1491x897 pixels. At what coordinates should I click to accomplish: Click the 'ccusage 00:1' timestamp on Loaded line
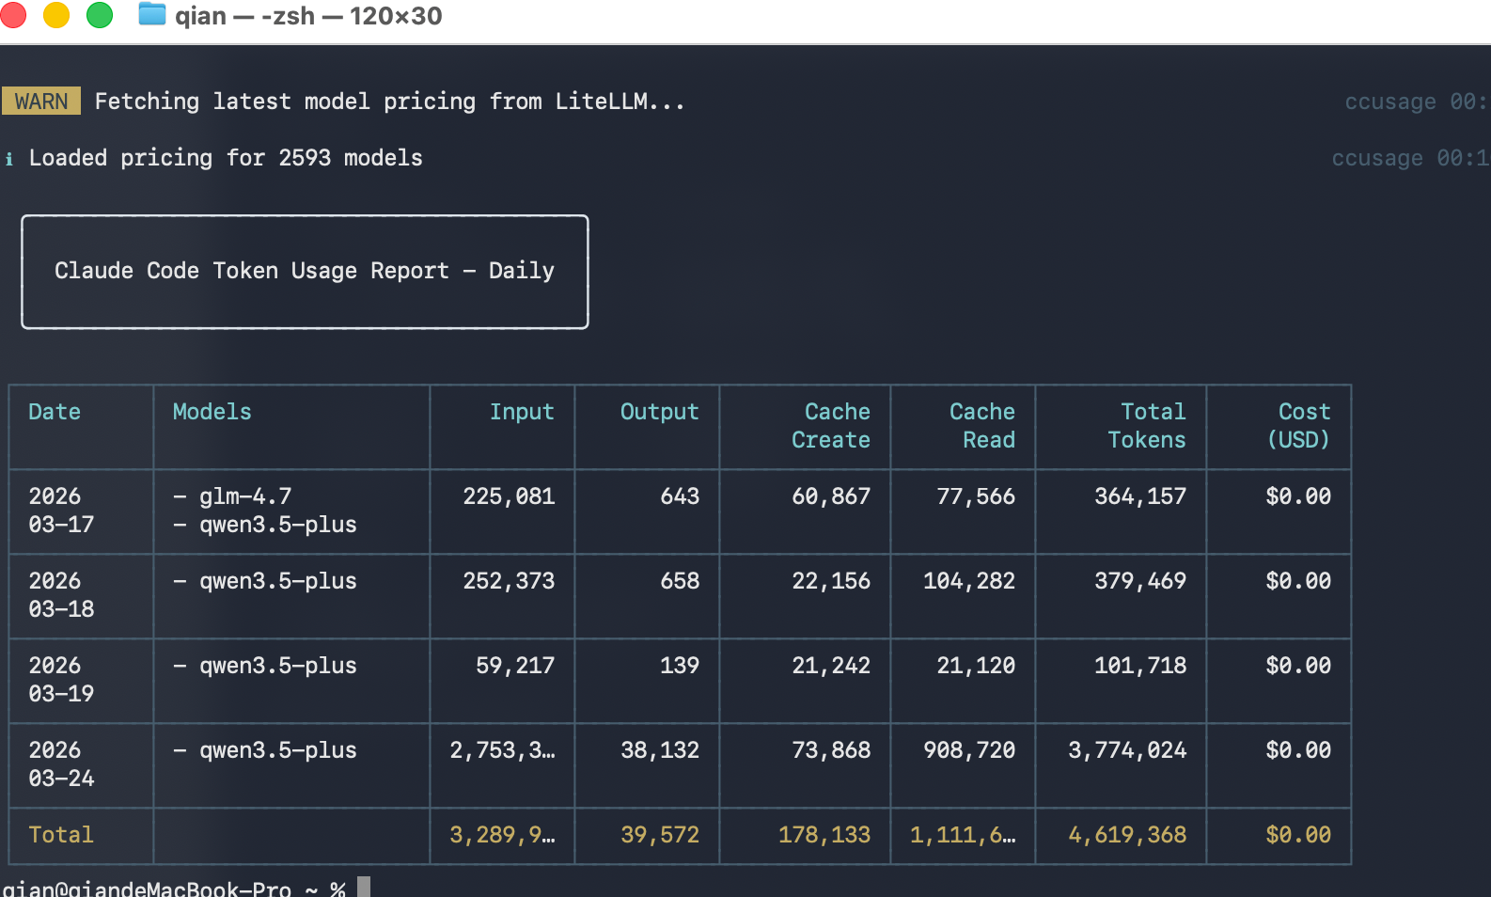point(1410,158)
